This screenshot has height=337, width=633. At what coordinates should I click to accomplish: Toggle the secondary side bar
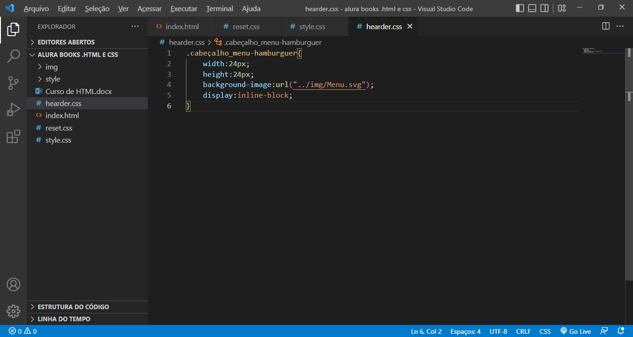[545, 8]
